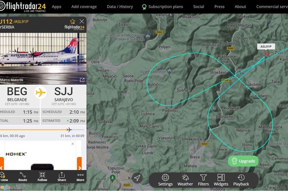Click the flight progress bar
The width and height of the screenshot is (288, 191).
coord(42,130)
